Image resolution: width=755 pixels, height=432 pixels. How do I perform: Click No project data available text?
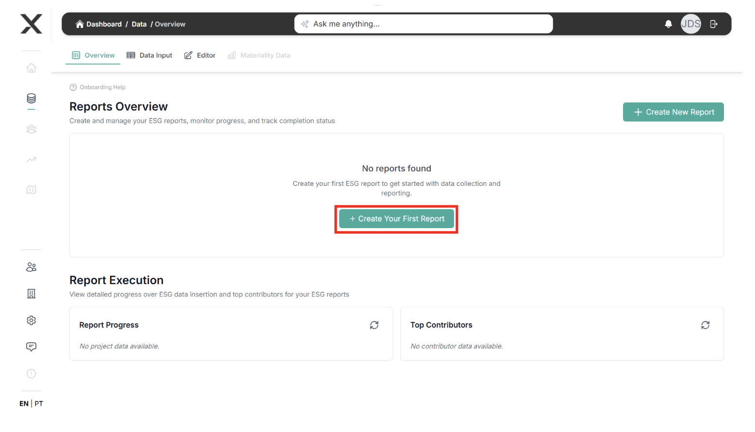[119, 346]
